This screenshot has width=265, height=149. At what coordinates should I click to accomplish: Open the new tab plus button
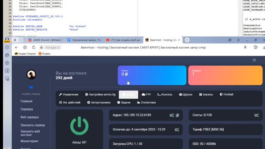point(187,40)
